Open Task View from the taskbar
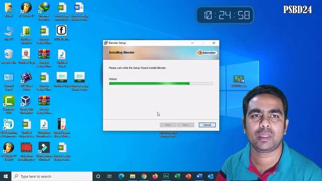Image resolution: width=322 pixels, height=181 pixels. [x=110, y=176]
